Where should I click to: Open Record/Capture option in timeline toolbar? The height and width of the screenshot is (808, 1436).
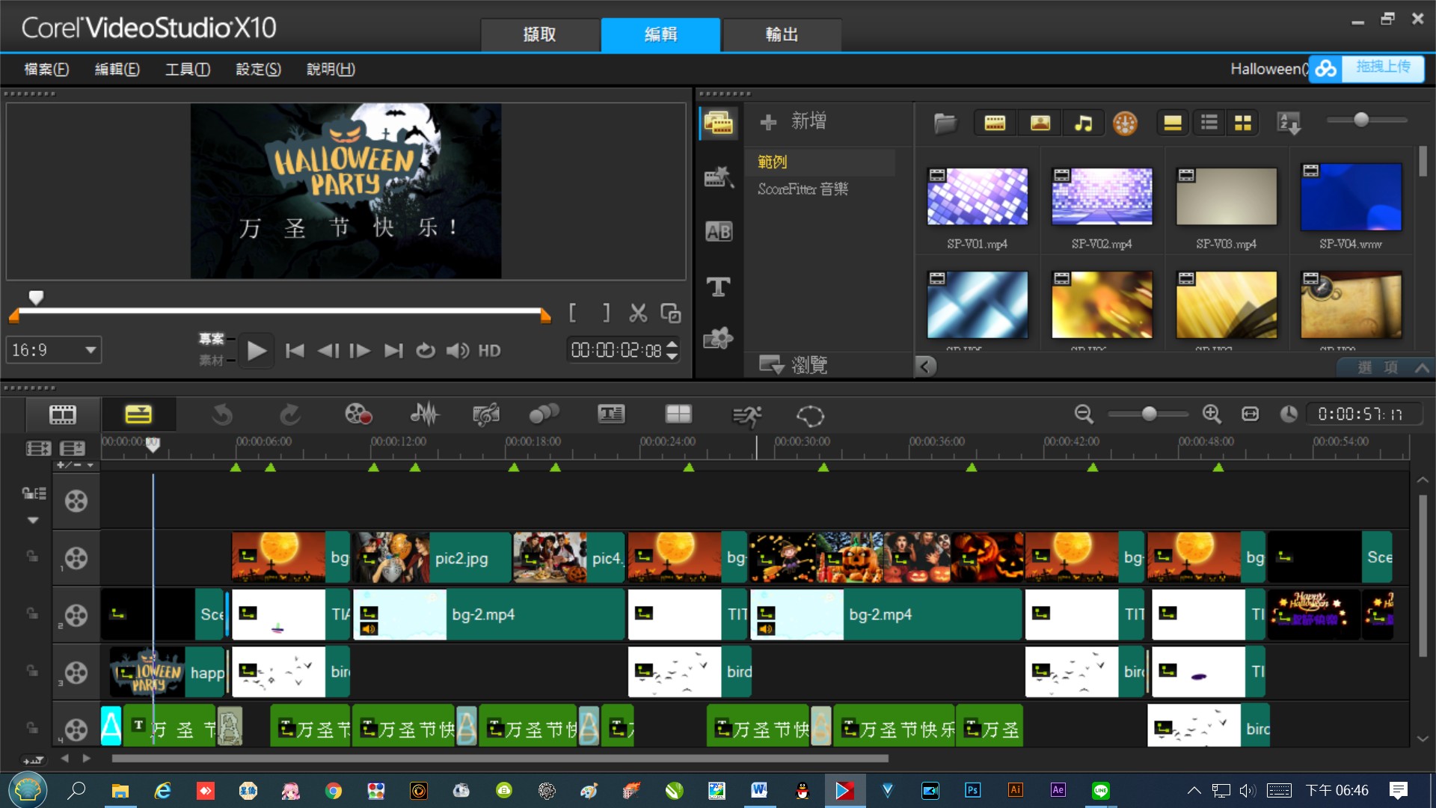click(358, 414)
